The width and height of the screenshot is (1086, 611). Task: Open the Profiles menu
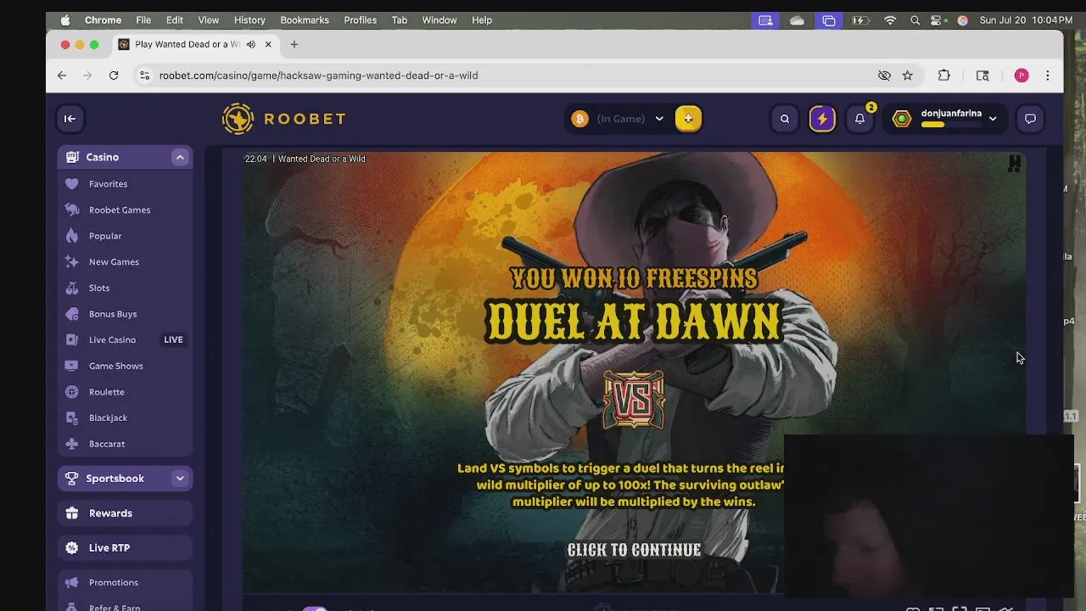(360, 20)
